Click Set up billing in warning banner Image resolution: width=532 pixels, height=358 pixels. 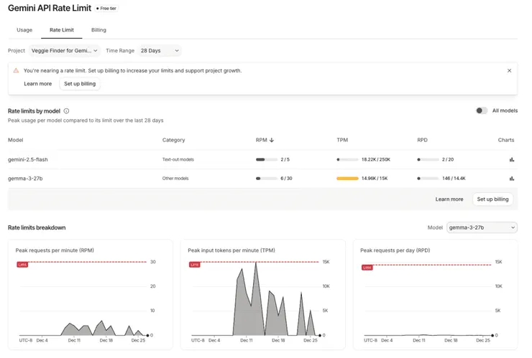click(x=80, y=84)
